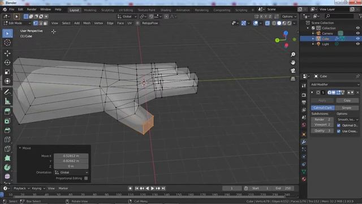Switch to the Modeling workspace tab

pyautogui.click(x=90, y=10)
